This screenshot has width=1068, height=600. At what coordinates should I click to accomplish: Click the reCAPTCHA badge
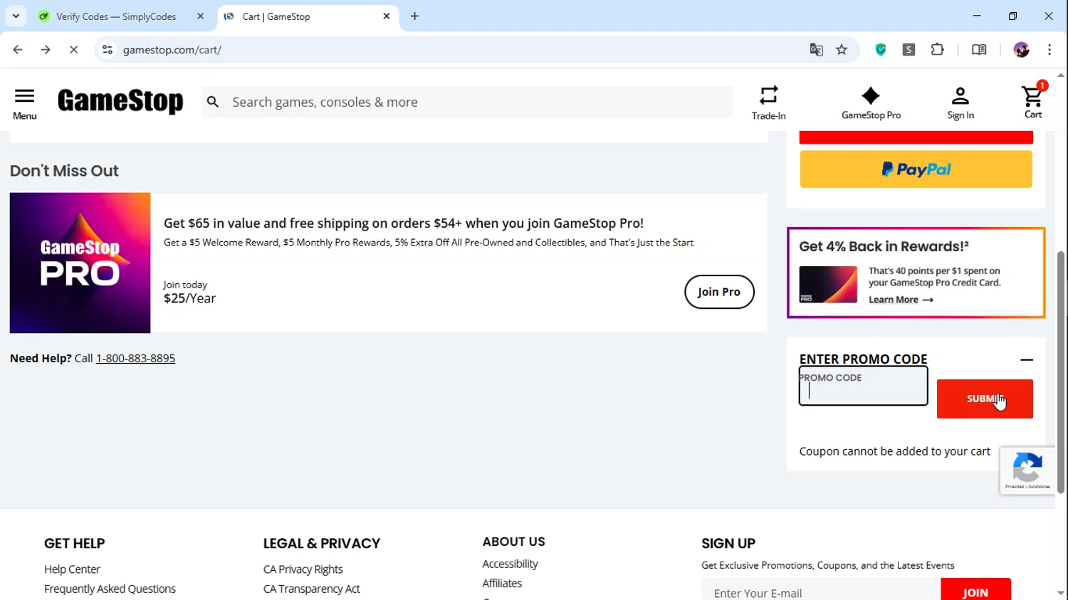click(x=1027, y=470)
